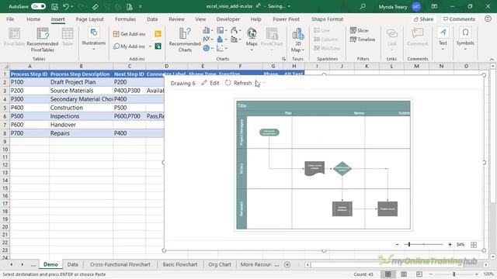Screen dimensions: 497x279
Task: Zoom in the Visio diagram with plus
Action: pos(450,245)
